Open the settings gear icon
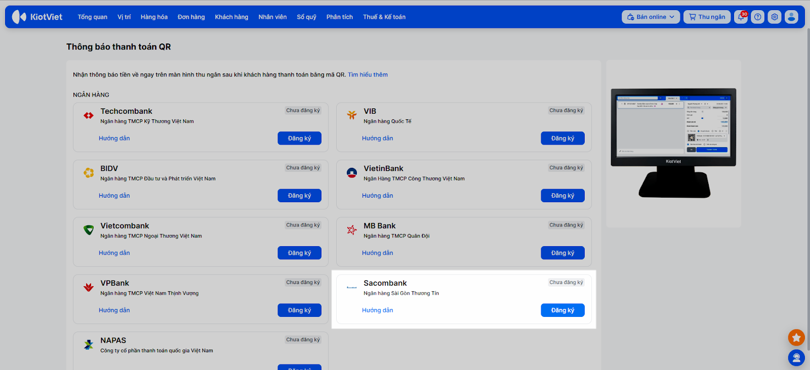This screenshot has height=370, width=810. point(775,17)
